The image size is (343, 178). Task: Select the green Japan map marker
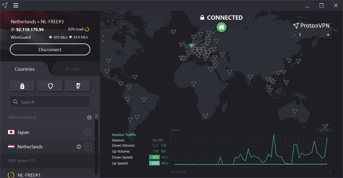[x=298, y=61]
